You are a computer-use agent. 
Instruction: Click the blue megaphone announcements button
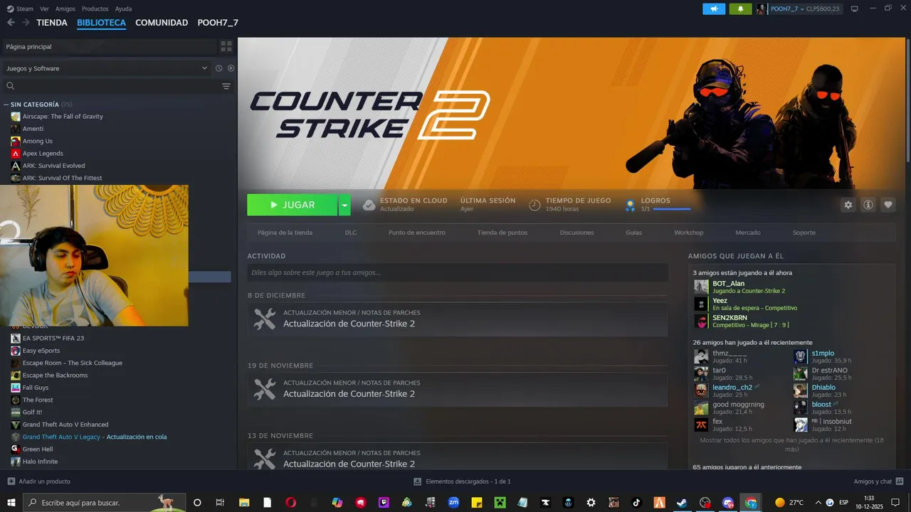[x=714, y=9]
